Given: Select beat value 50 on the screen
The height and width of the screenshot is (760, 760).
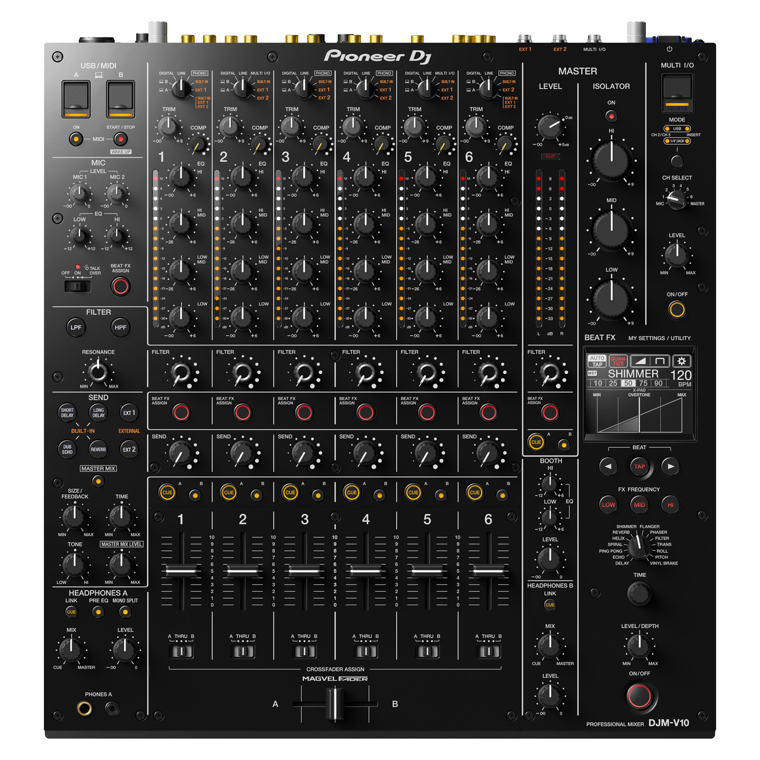Looking at the screenshot, I should [628, 384].
